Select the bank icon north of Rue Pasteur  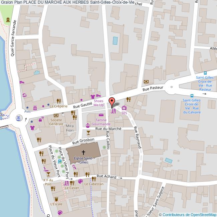pos(146,81)
